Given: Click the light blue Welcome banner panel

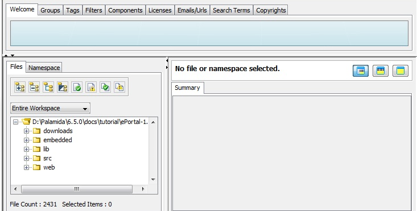Looking at the screenshot, I should click(x=209, y=33).
